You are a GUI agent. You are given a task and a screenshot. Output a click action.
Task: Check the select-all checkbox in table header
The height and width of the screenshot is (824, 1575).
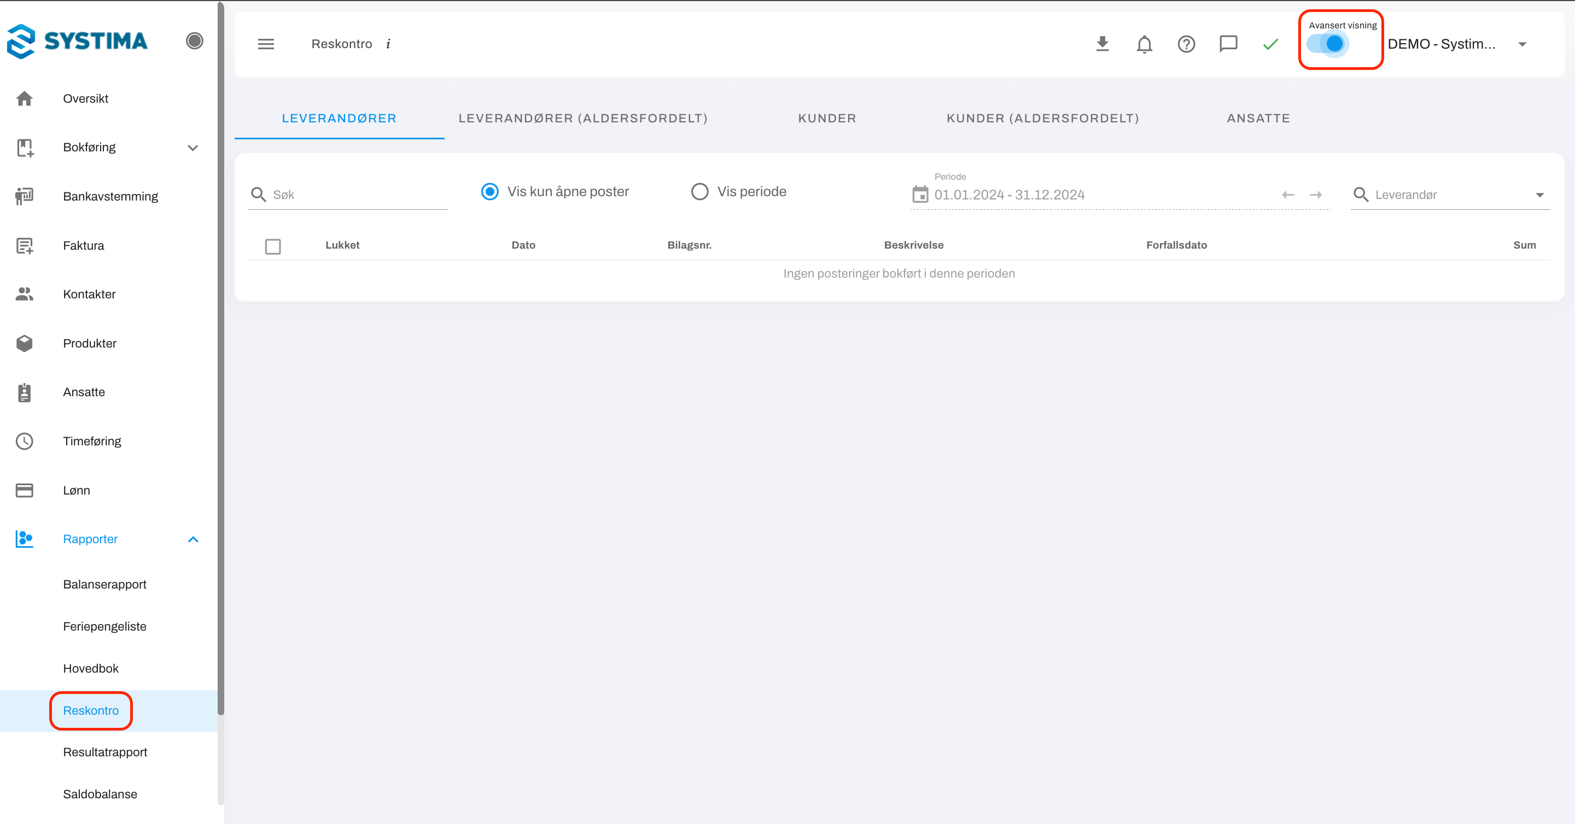click(273, 246)
